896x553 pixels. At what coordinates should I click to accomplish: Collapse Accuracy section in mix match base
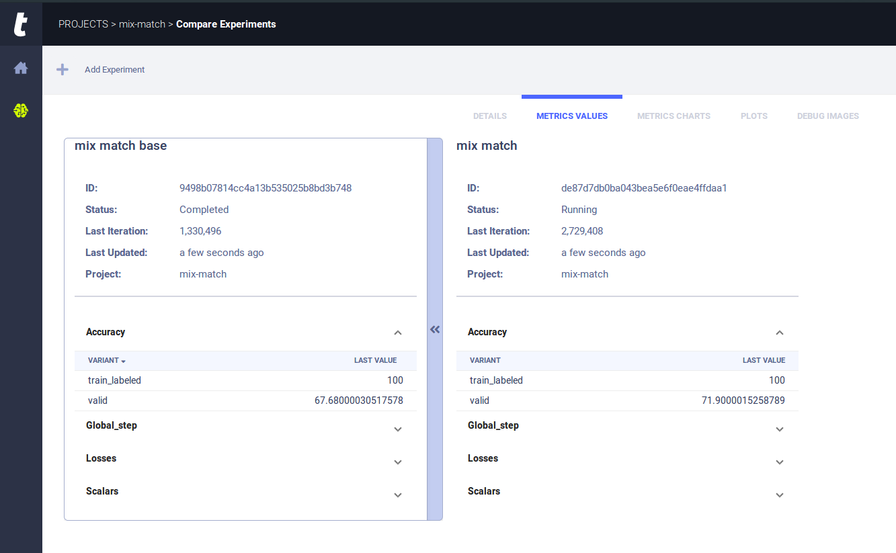[398, 333]
